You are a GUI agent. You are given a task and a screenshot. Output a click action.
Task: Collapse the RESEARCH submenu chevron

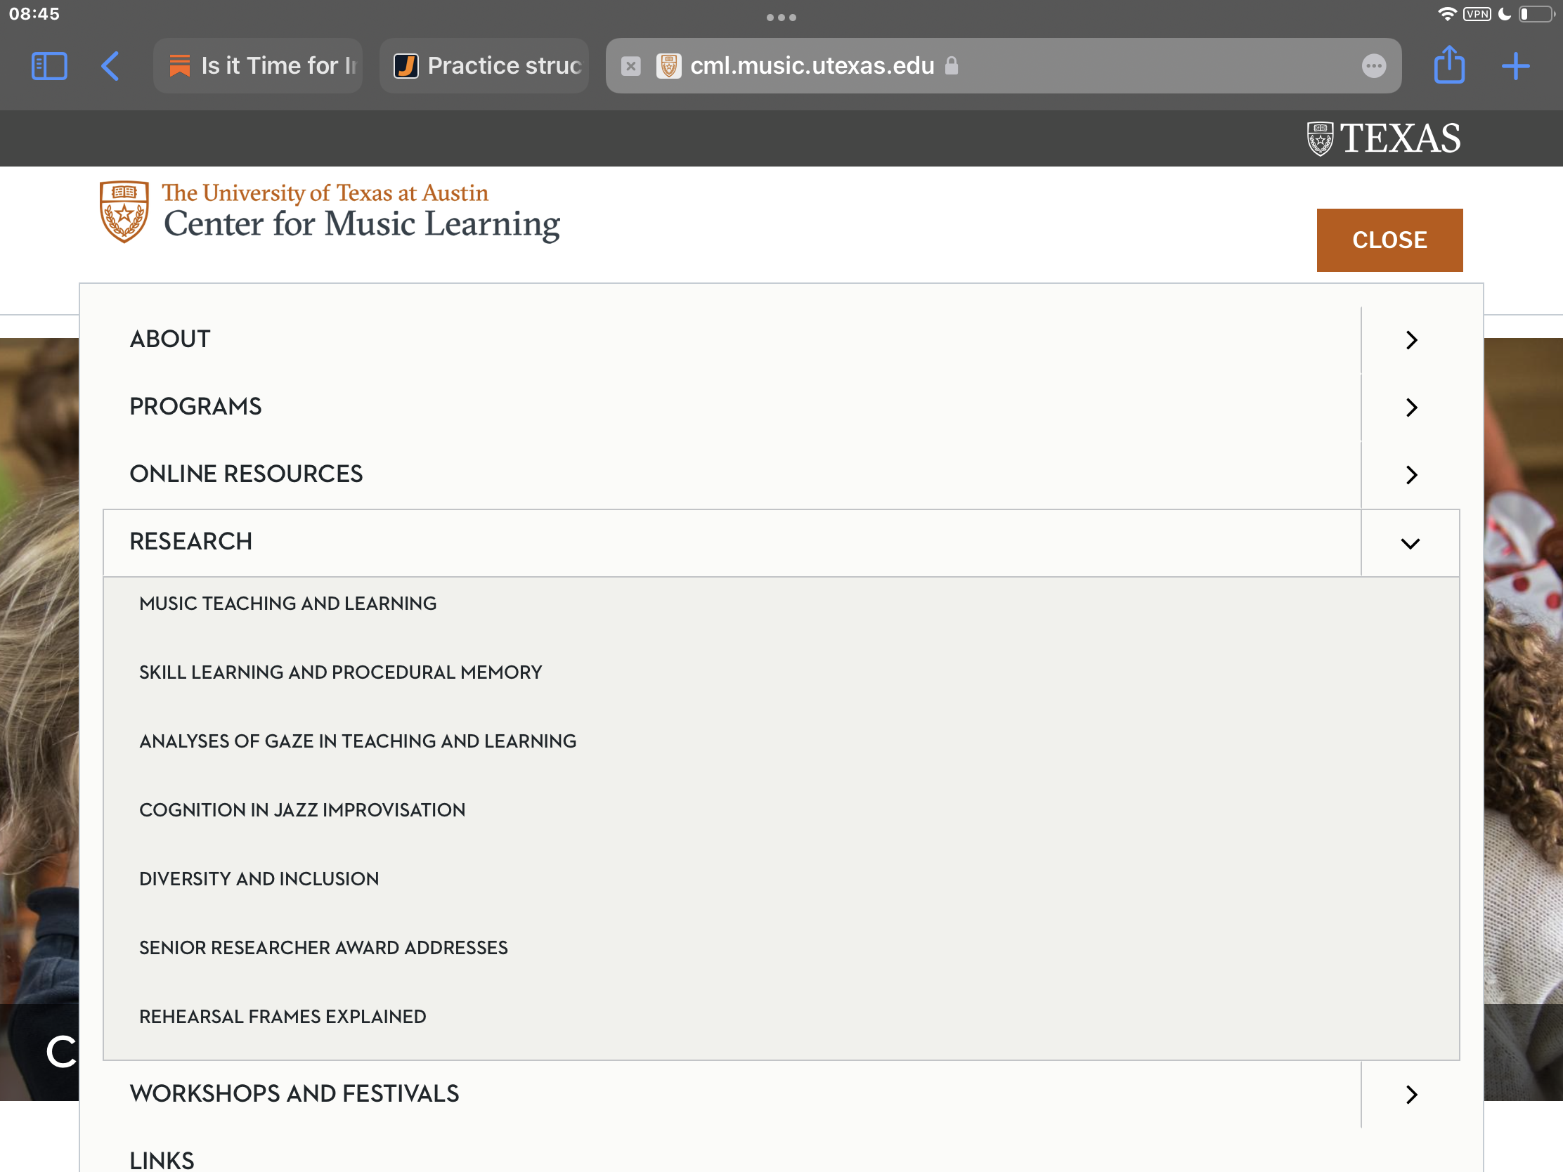tap(1410, 542)
